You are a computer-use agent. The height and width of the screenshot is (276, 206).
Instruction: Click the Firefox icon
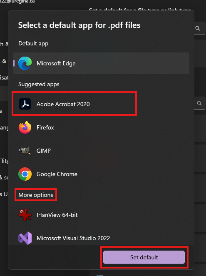25,127
